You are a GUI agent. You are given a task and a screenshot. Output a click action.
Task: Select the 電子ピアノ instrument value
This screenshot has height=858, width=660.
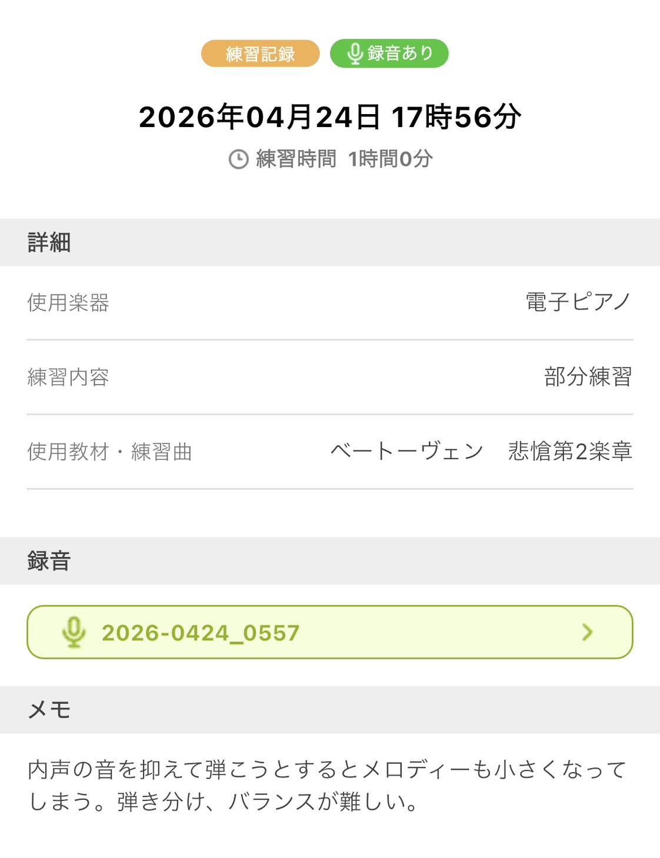pos(578,302)
